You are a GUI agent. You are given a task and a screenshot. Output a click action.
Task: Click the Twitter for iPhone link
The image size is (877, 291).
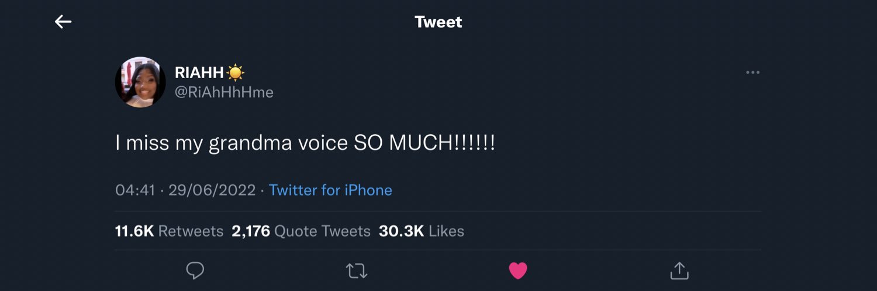[330, 190]
